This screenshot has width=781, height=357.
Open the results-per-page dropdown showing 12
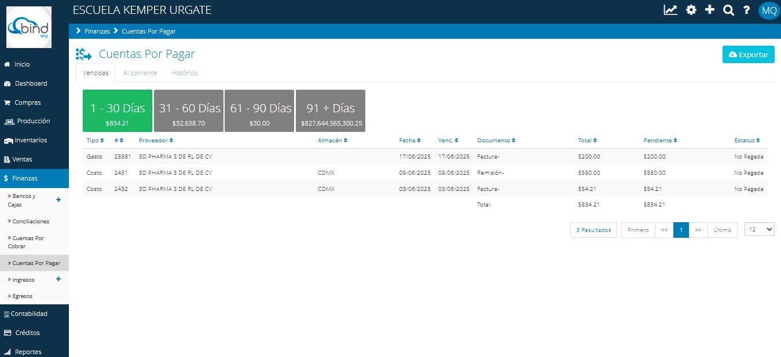pyautogui.click(x=759, y=230)
